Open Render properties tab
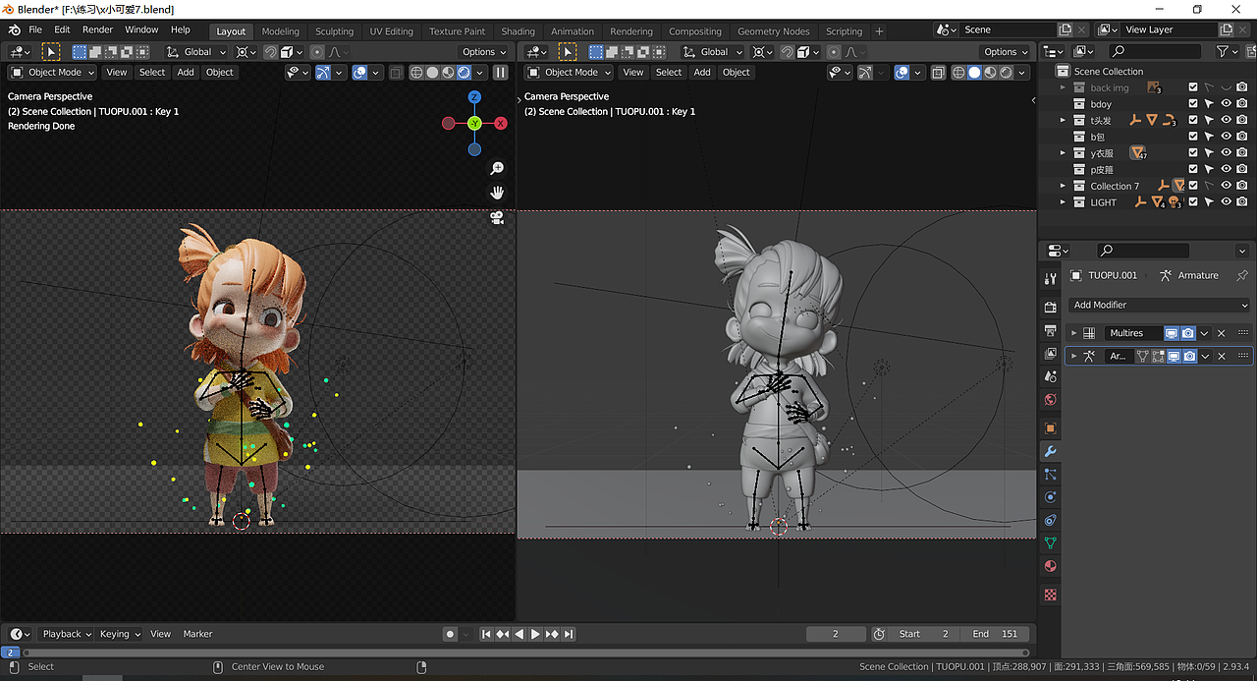1257x681 pixels. [x=1050, y=306]
